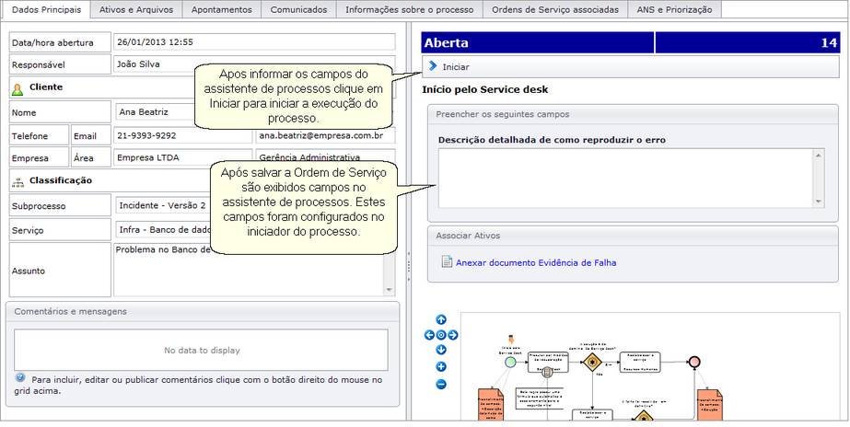Click the Aberta status header
This screenshot has height=427, width=850.
pos(538,43)
